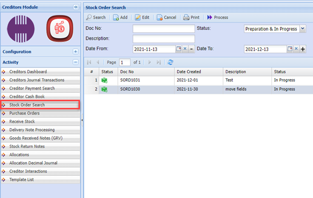The height and width of the screenshot is (198, 313).
Task: Click the minus button beside Date From
Action: tap(191, 49)
